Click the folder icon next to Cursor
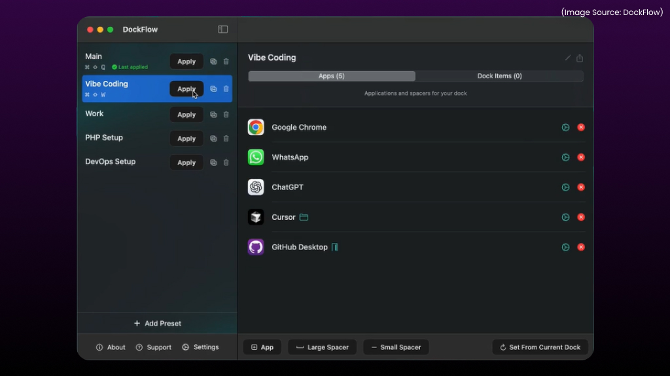Image resolution: width=670 pixels, height=376 pixels. (304, 217)
